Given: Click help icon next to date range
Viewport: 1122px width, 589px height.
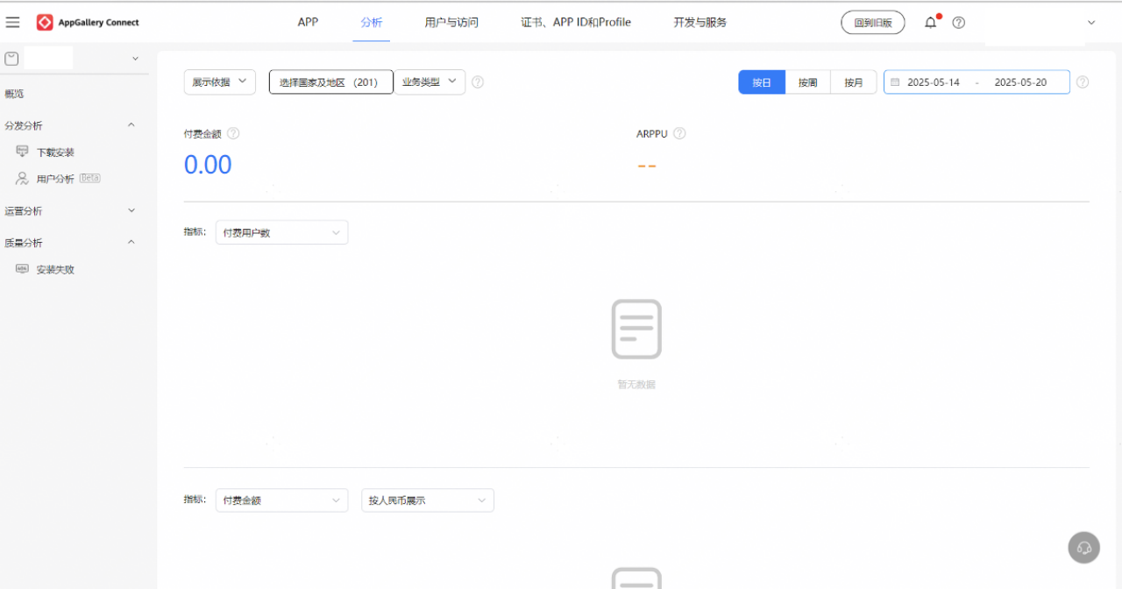Looking at the screenshot, I should click(1083, 82).
